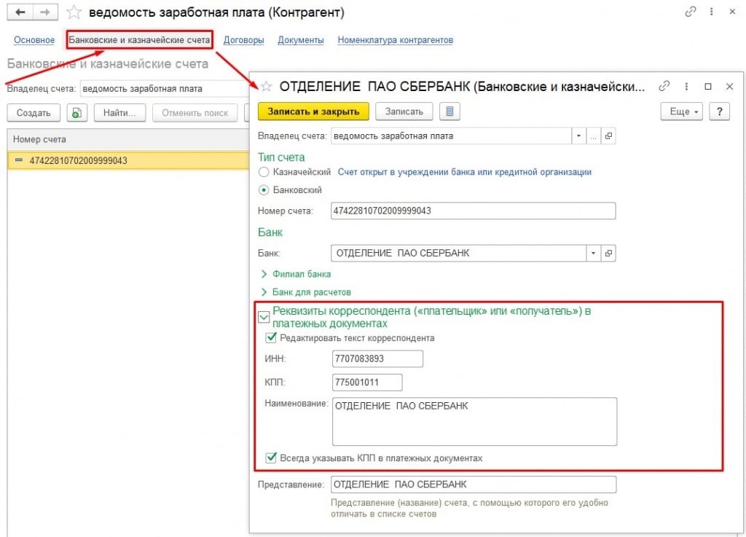Viewport: 746px width, 537px height.
Task: Star the Sberbank account dialog as favorite
Action: [266, 87]
